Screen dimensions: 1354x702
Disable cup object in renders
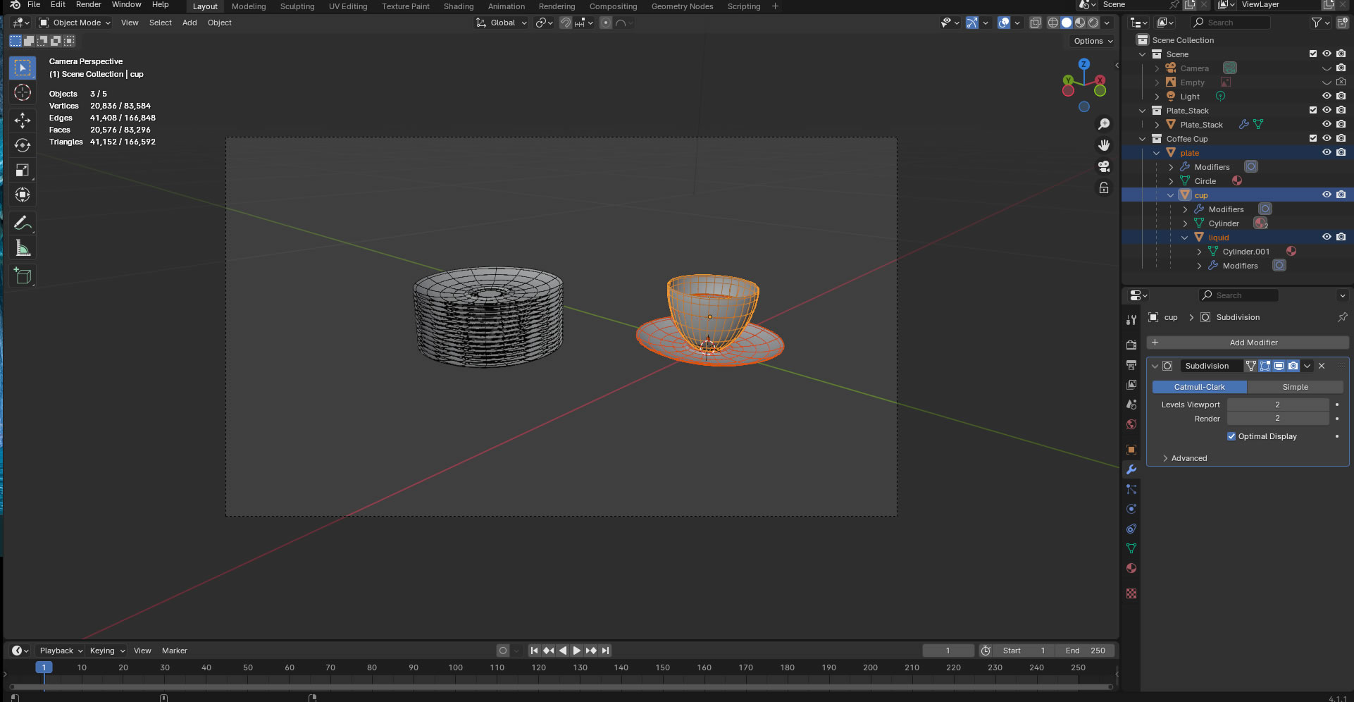[x=1341, y=195]
